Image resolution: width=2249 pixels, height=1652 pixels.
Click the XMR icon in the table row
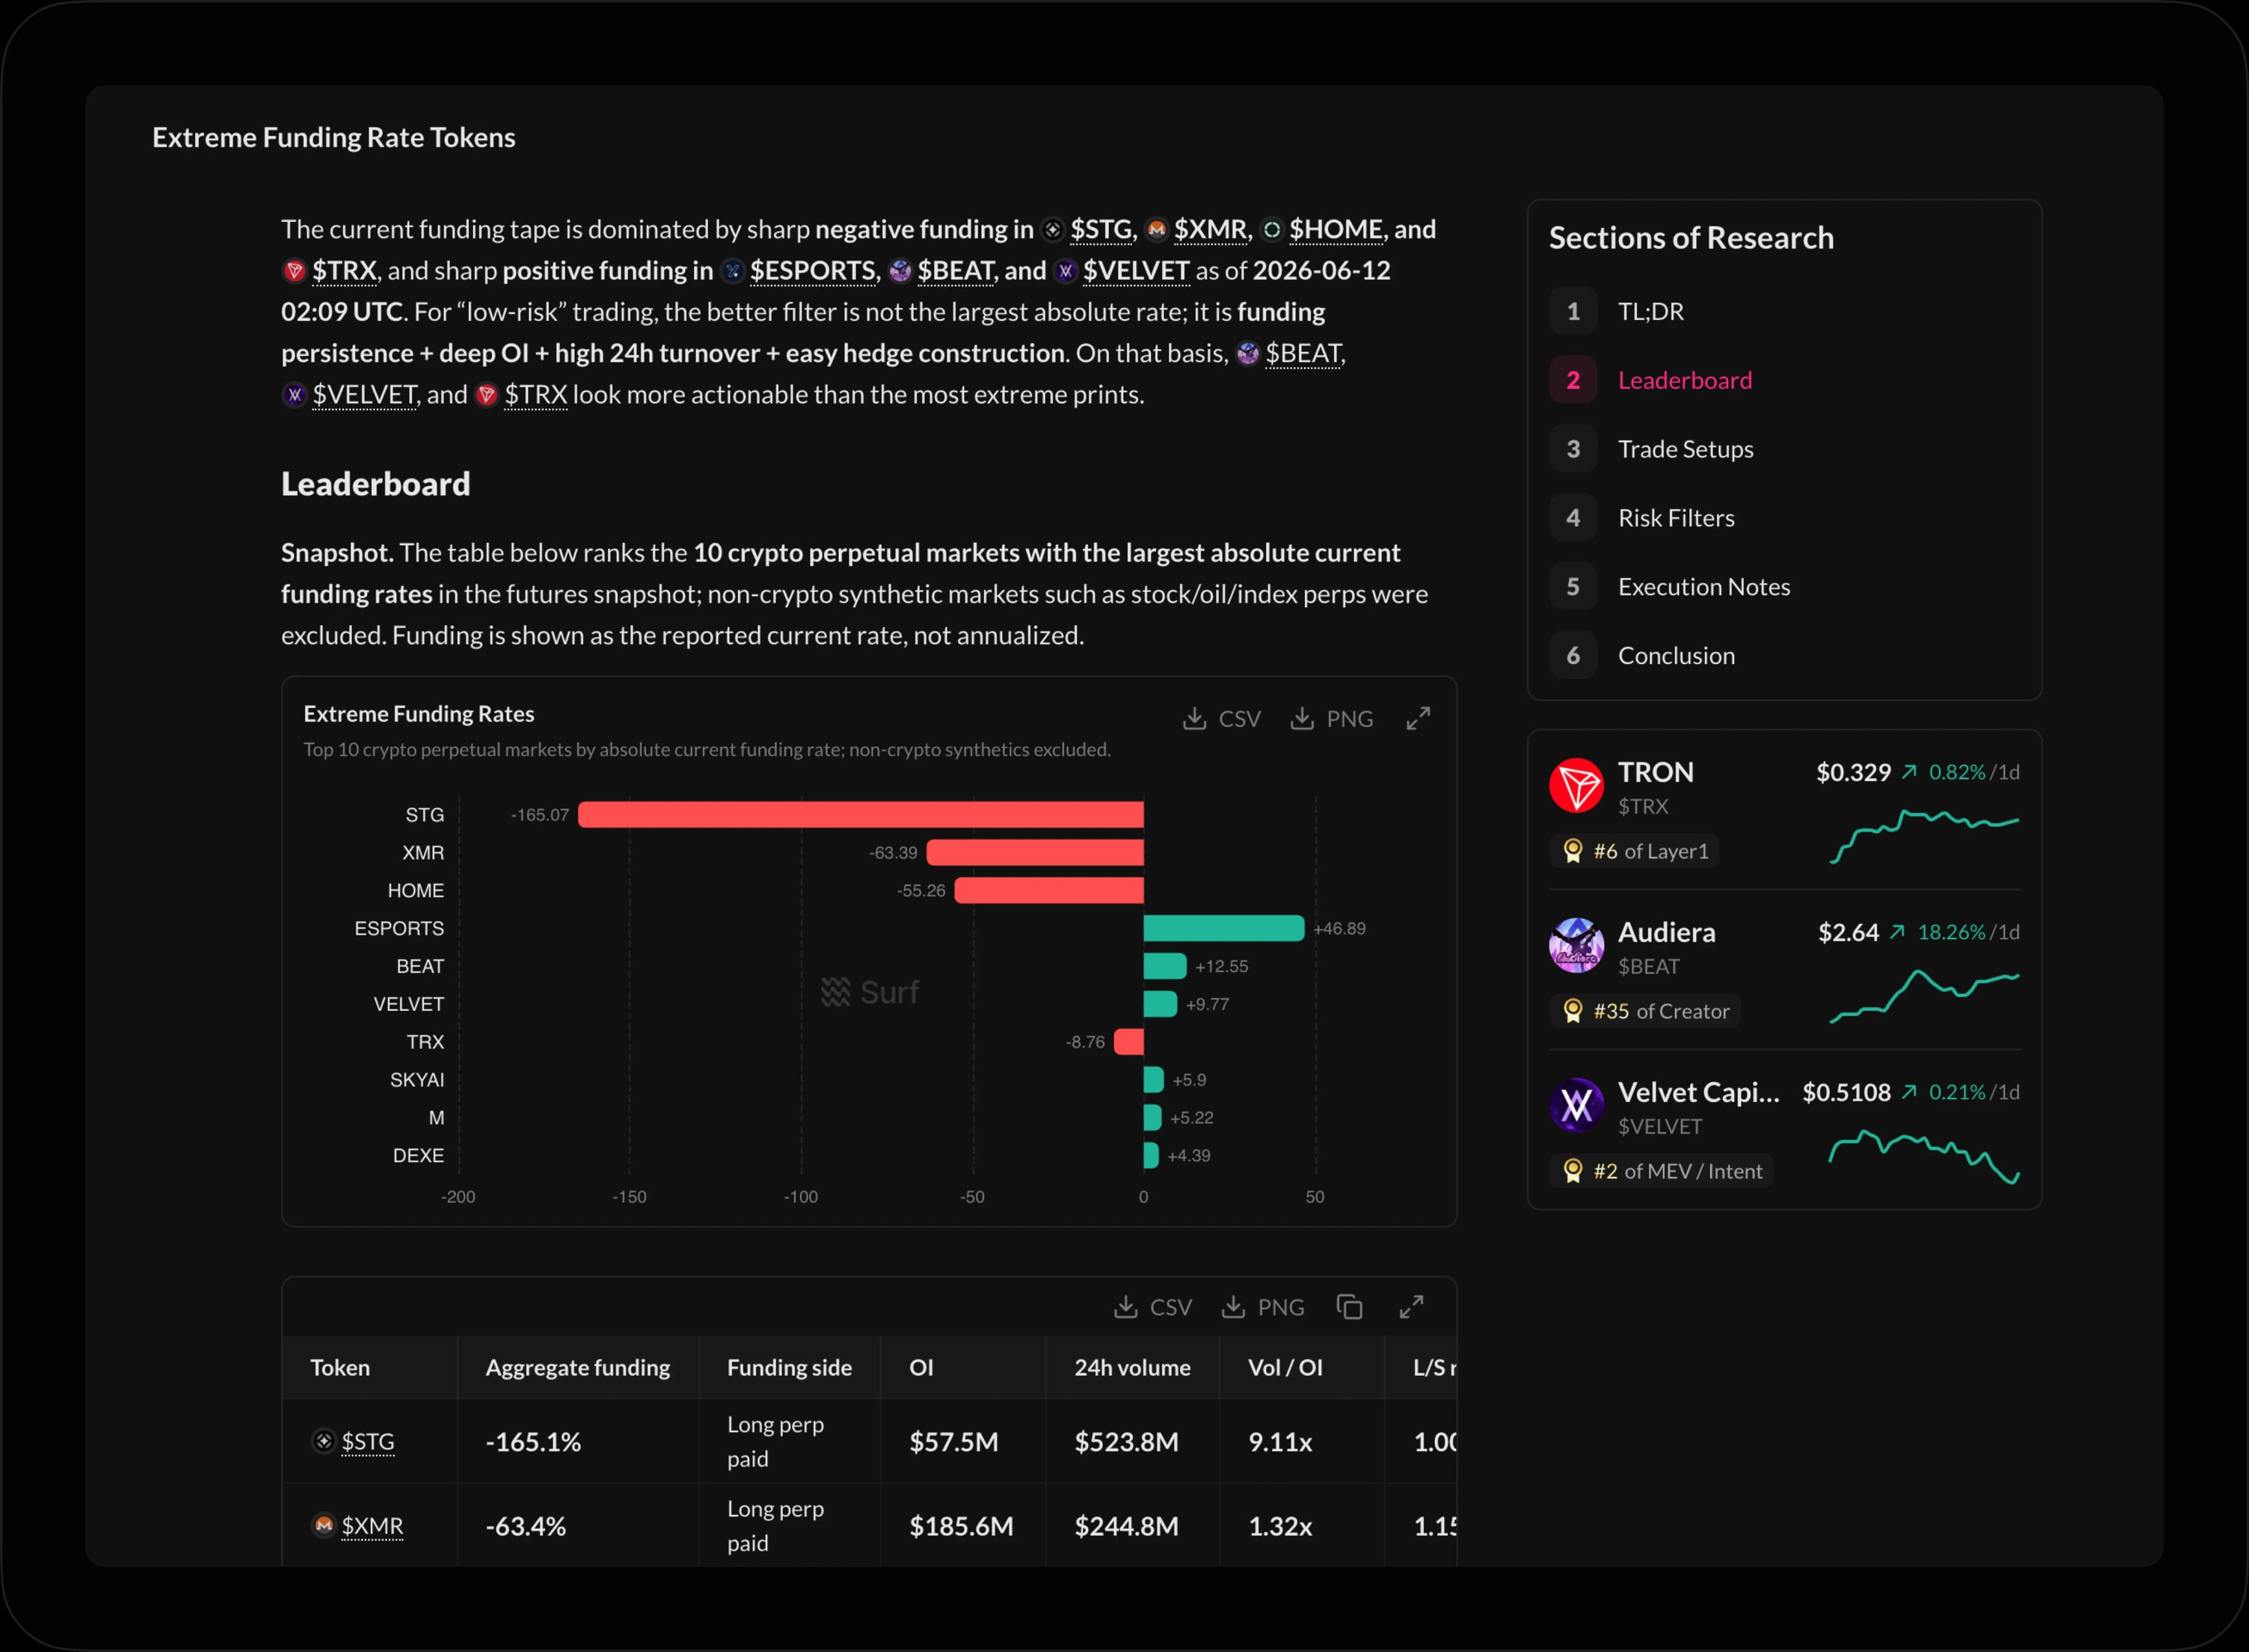coord(324,1525)
